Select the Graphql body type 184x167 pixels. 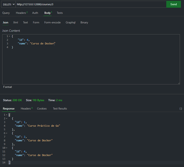(x=70, y=22)
